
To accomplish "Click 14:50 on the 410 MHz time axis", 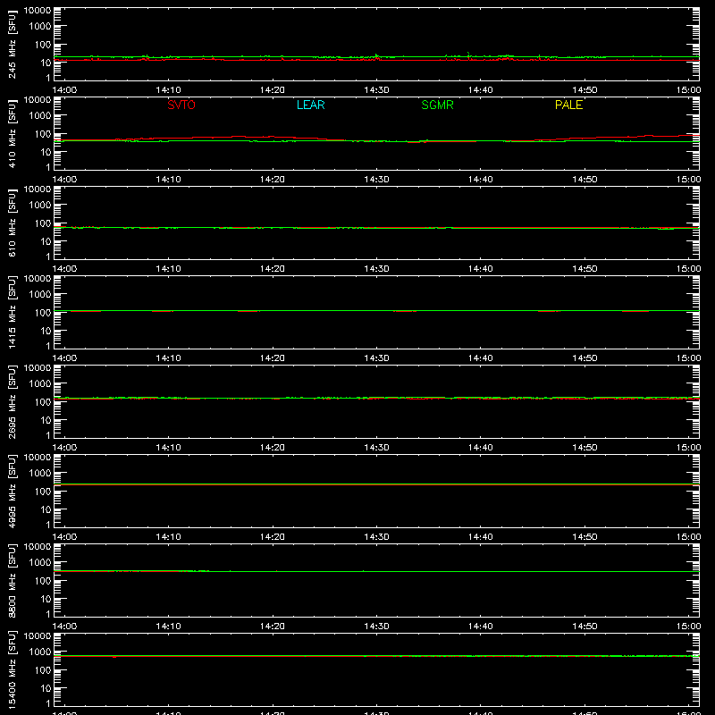I will coord(585,180).
